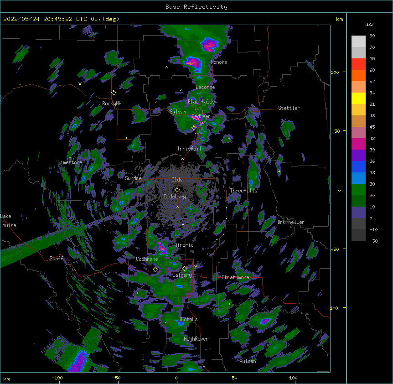Click the strong echo cell west of Airdrie
393x384 pixels.
point(162,248)
